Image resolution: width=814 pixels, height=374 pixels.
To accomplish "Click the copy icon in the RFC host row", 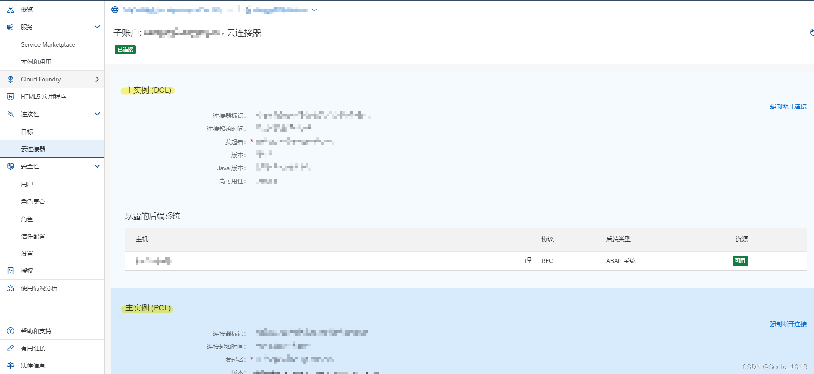I will pos(528,260).
